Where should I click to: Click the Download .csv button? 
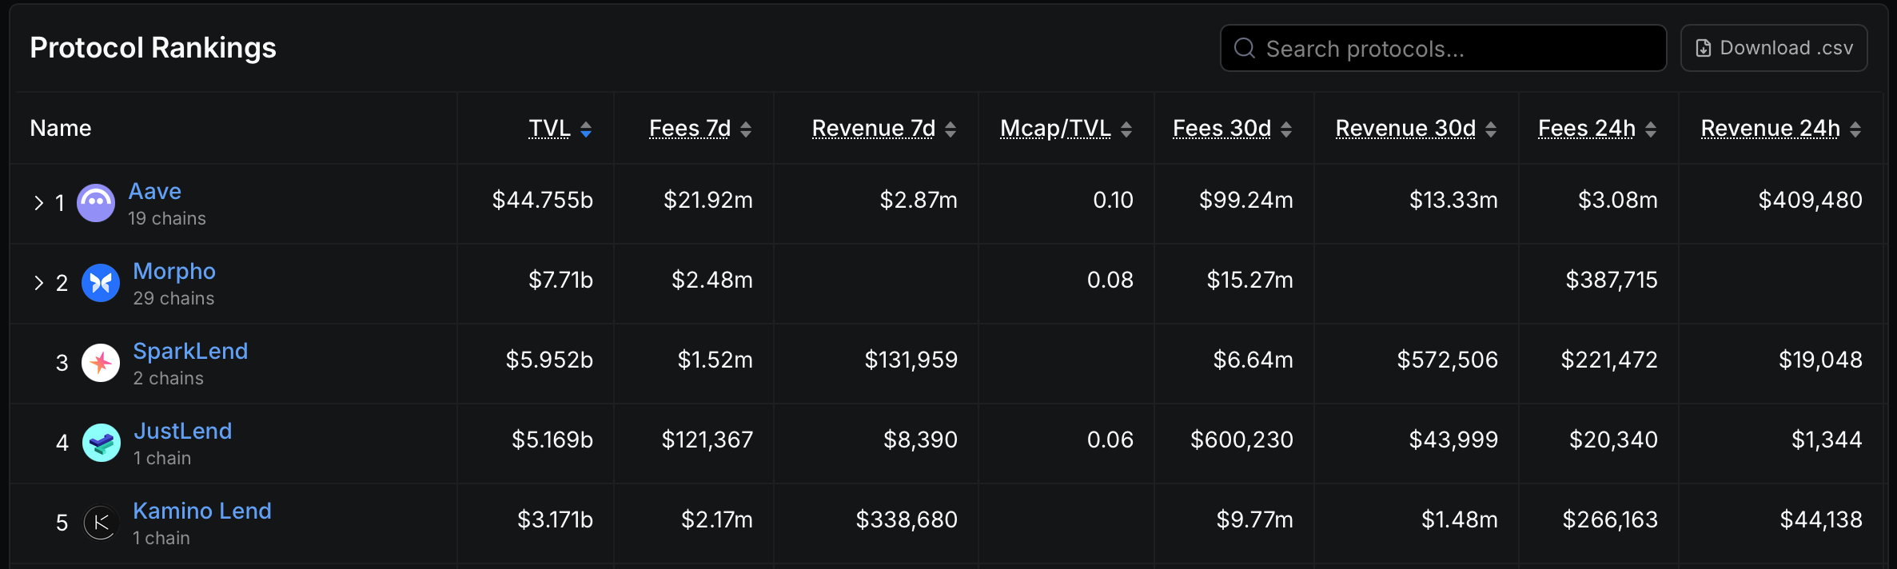tap(1774, 47)
